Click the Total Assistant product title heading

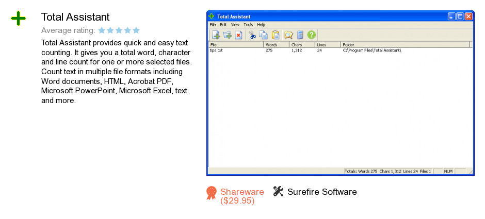(75, 16)
